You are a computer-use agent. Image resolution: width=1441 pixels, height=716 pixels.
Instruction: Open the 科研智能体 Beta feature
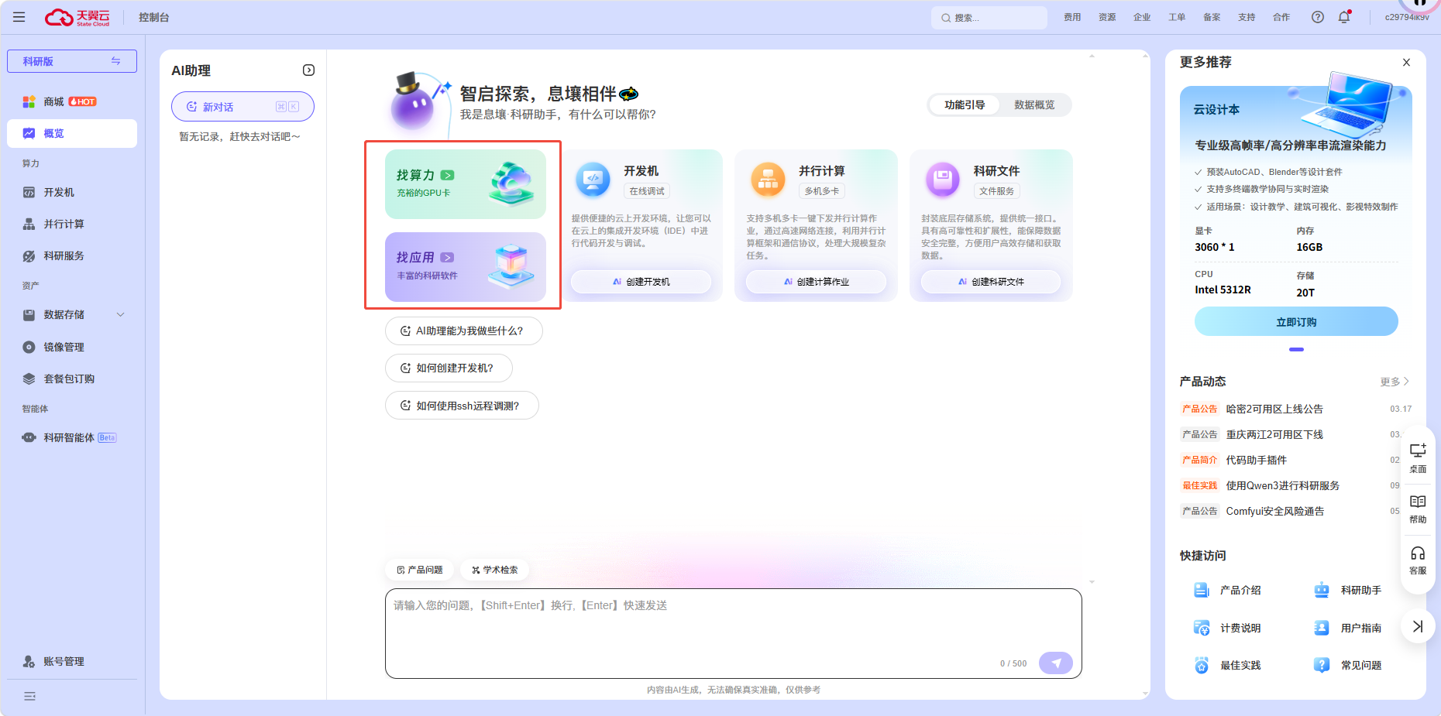68,437
